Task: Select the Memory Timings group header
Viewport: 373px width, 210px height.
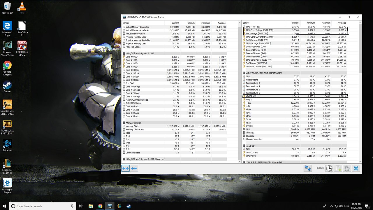Action: [x=174, y=123]
